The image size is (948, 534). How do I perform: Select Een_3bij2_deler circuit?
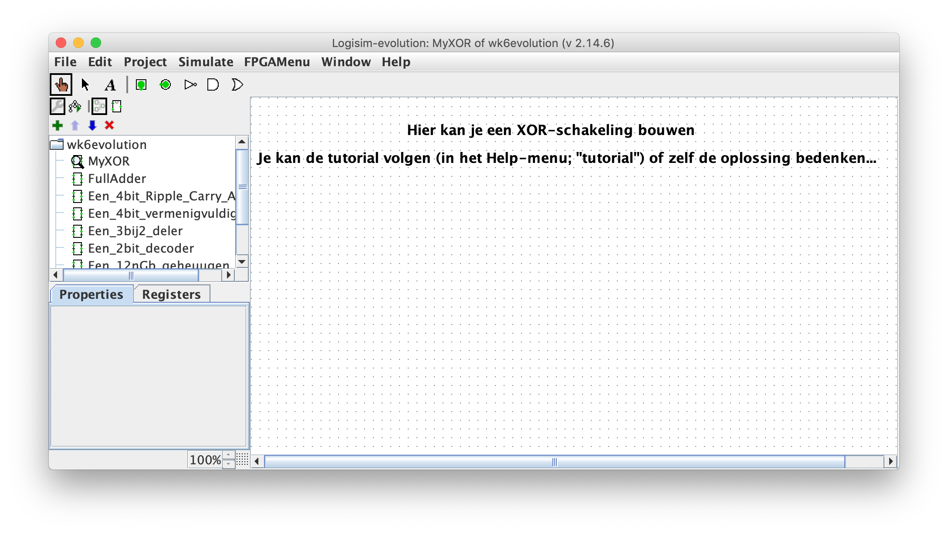[x=135, y=231]
